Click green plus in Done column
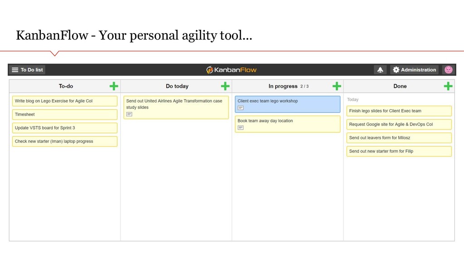 click(448, 86)
